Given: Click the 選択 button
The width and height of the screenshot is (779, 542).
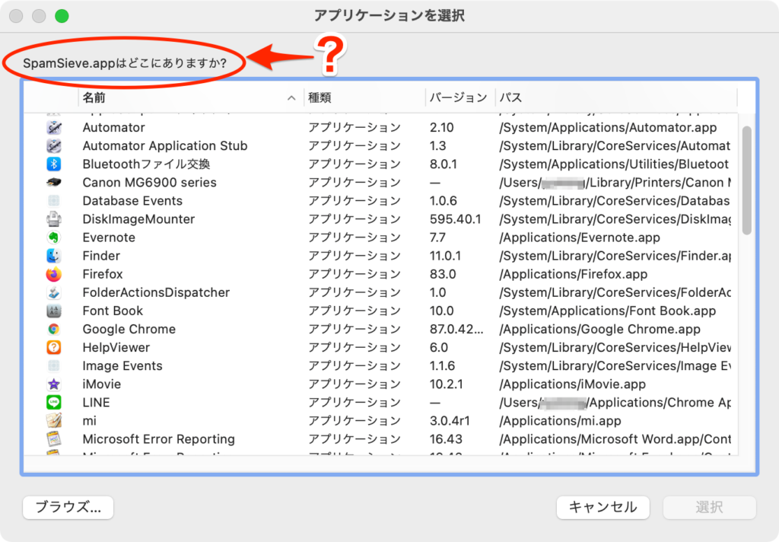Looking at the screenshot, I should (x=710, y=507).
